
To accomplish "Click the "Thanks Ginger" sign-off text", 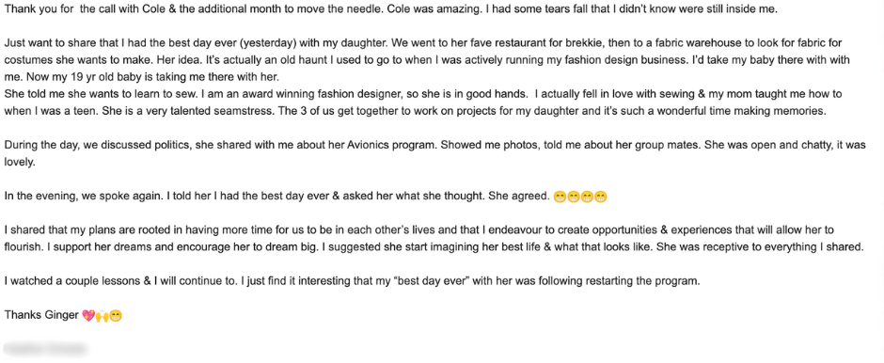I will [41, 315].
